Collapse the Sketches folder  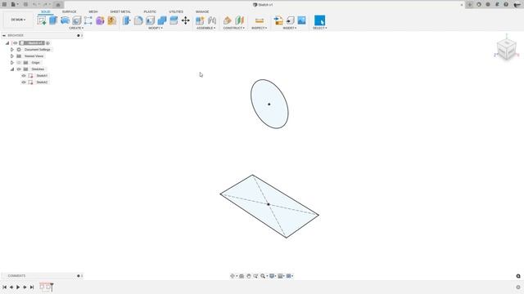(12, 69)
